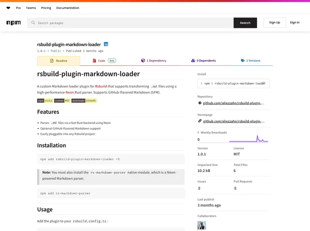
Task: Open Documentation in top navigation
Action: pos(68,8)
